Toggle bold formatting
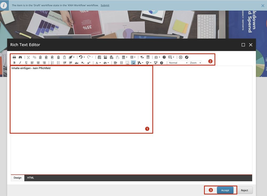Image resolution: width=267 pixels, height=196 pixels. pyautogui.click(x=14, y=63)
